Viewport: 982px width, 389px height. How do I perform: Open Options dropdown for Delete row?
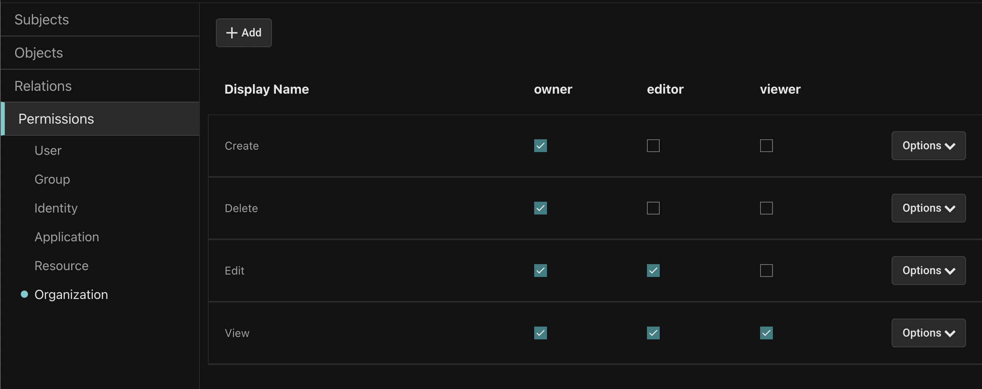point(928,208)
